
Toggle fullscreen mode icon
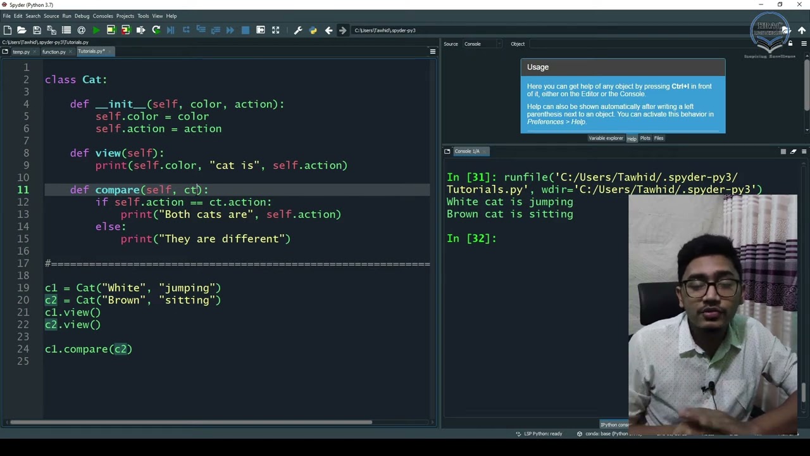[276, 30]
